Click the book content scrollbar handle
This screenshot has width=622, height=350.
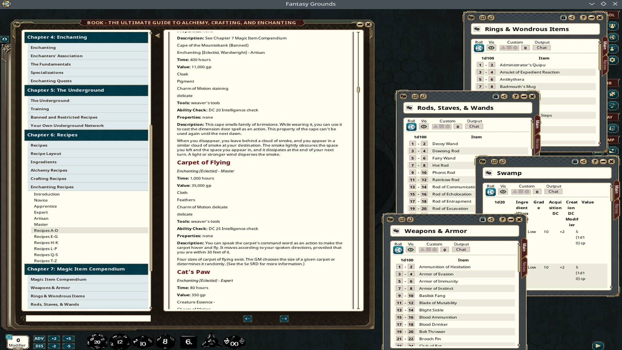pyautogui.click(x=358, y=89)
